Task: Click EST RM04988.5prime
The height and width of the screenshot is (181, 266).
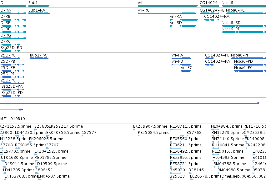Action: pyautogui.click(x=234, y=170)
